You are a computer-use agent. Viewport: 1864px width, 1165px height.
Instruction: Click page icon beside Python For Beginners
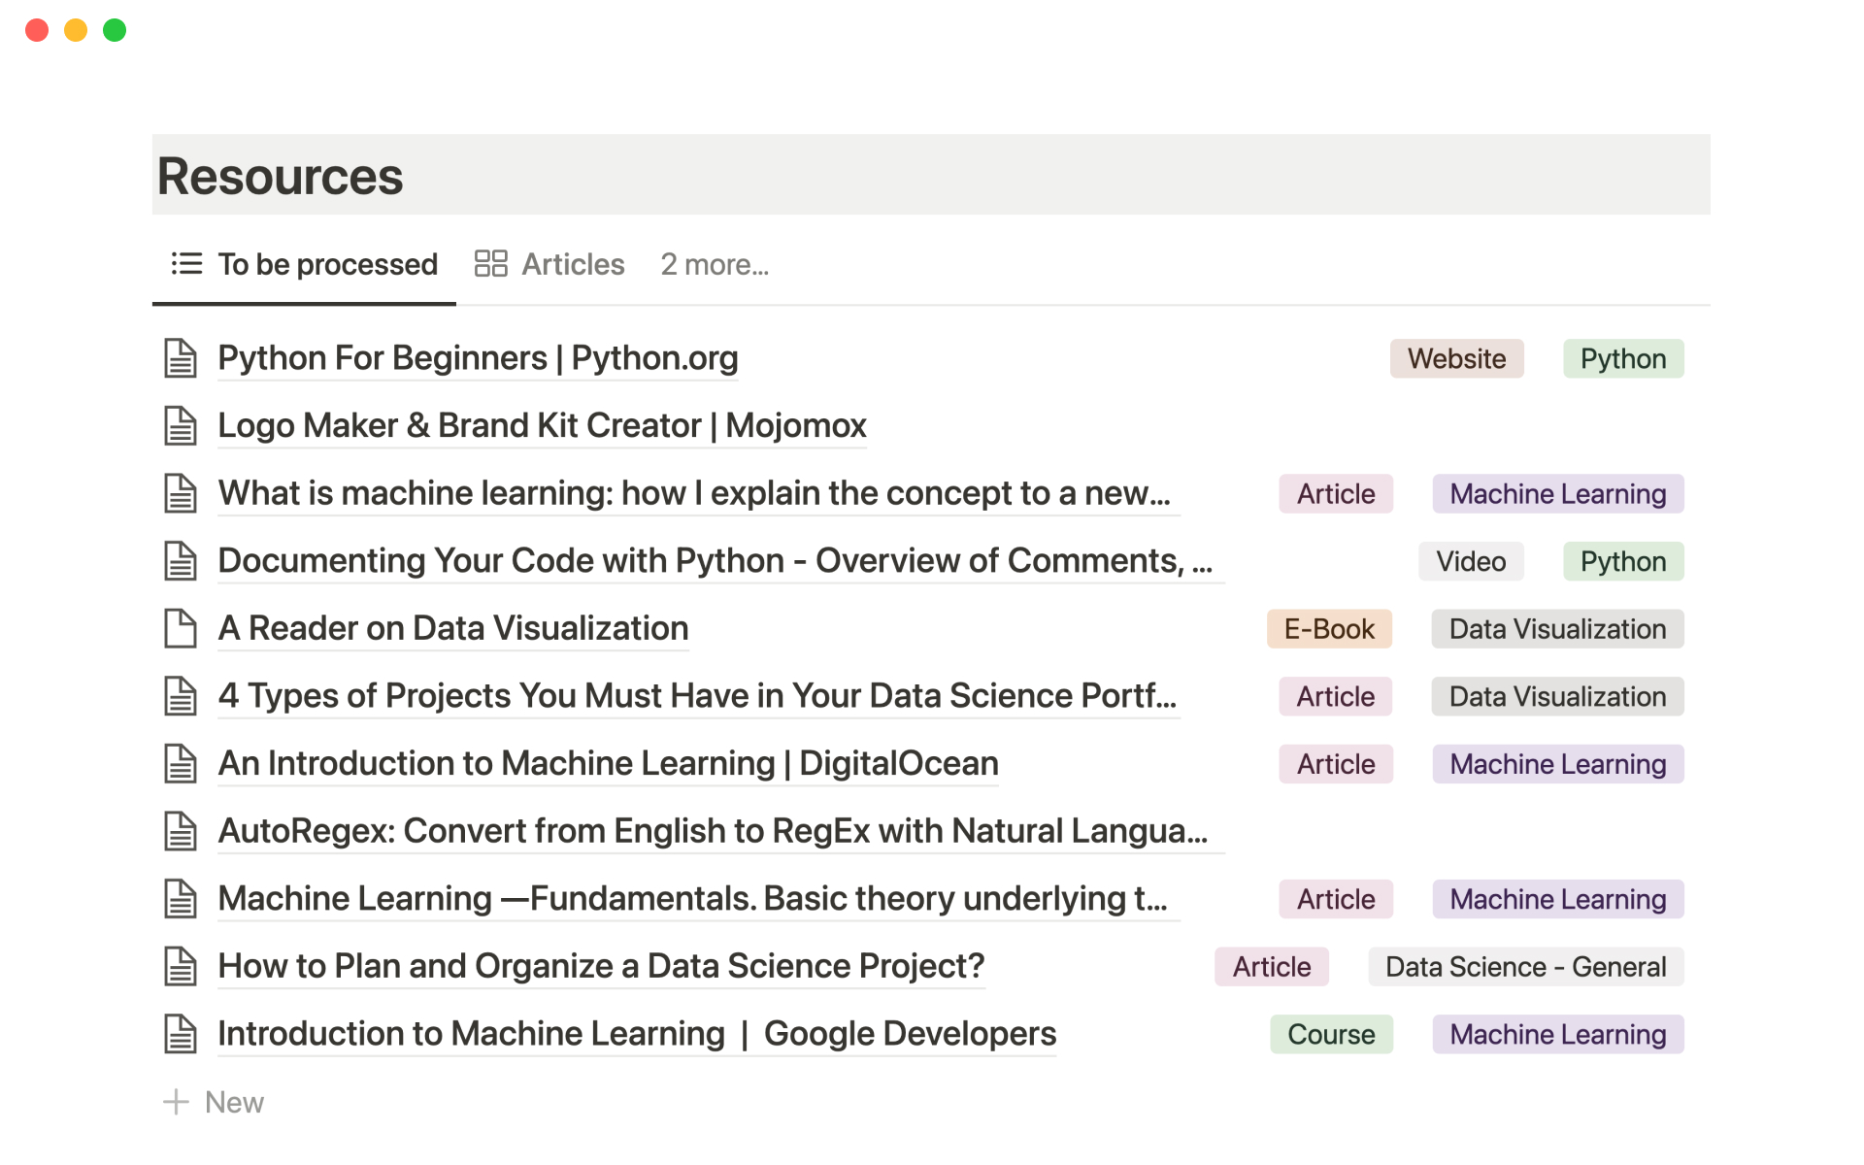[x=181, y=358]
